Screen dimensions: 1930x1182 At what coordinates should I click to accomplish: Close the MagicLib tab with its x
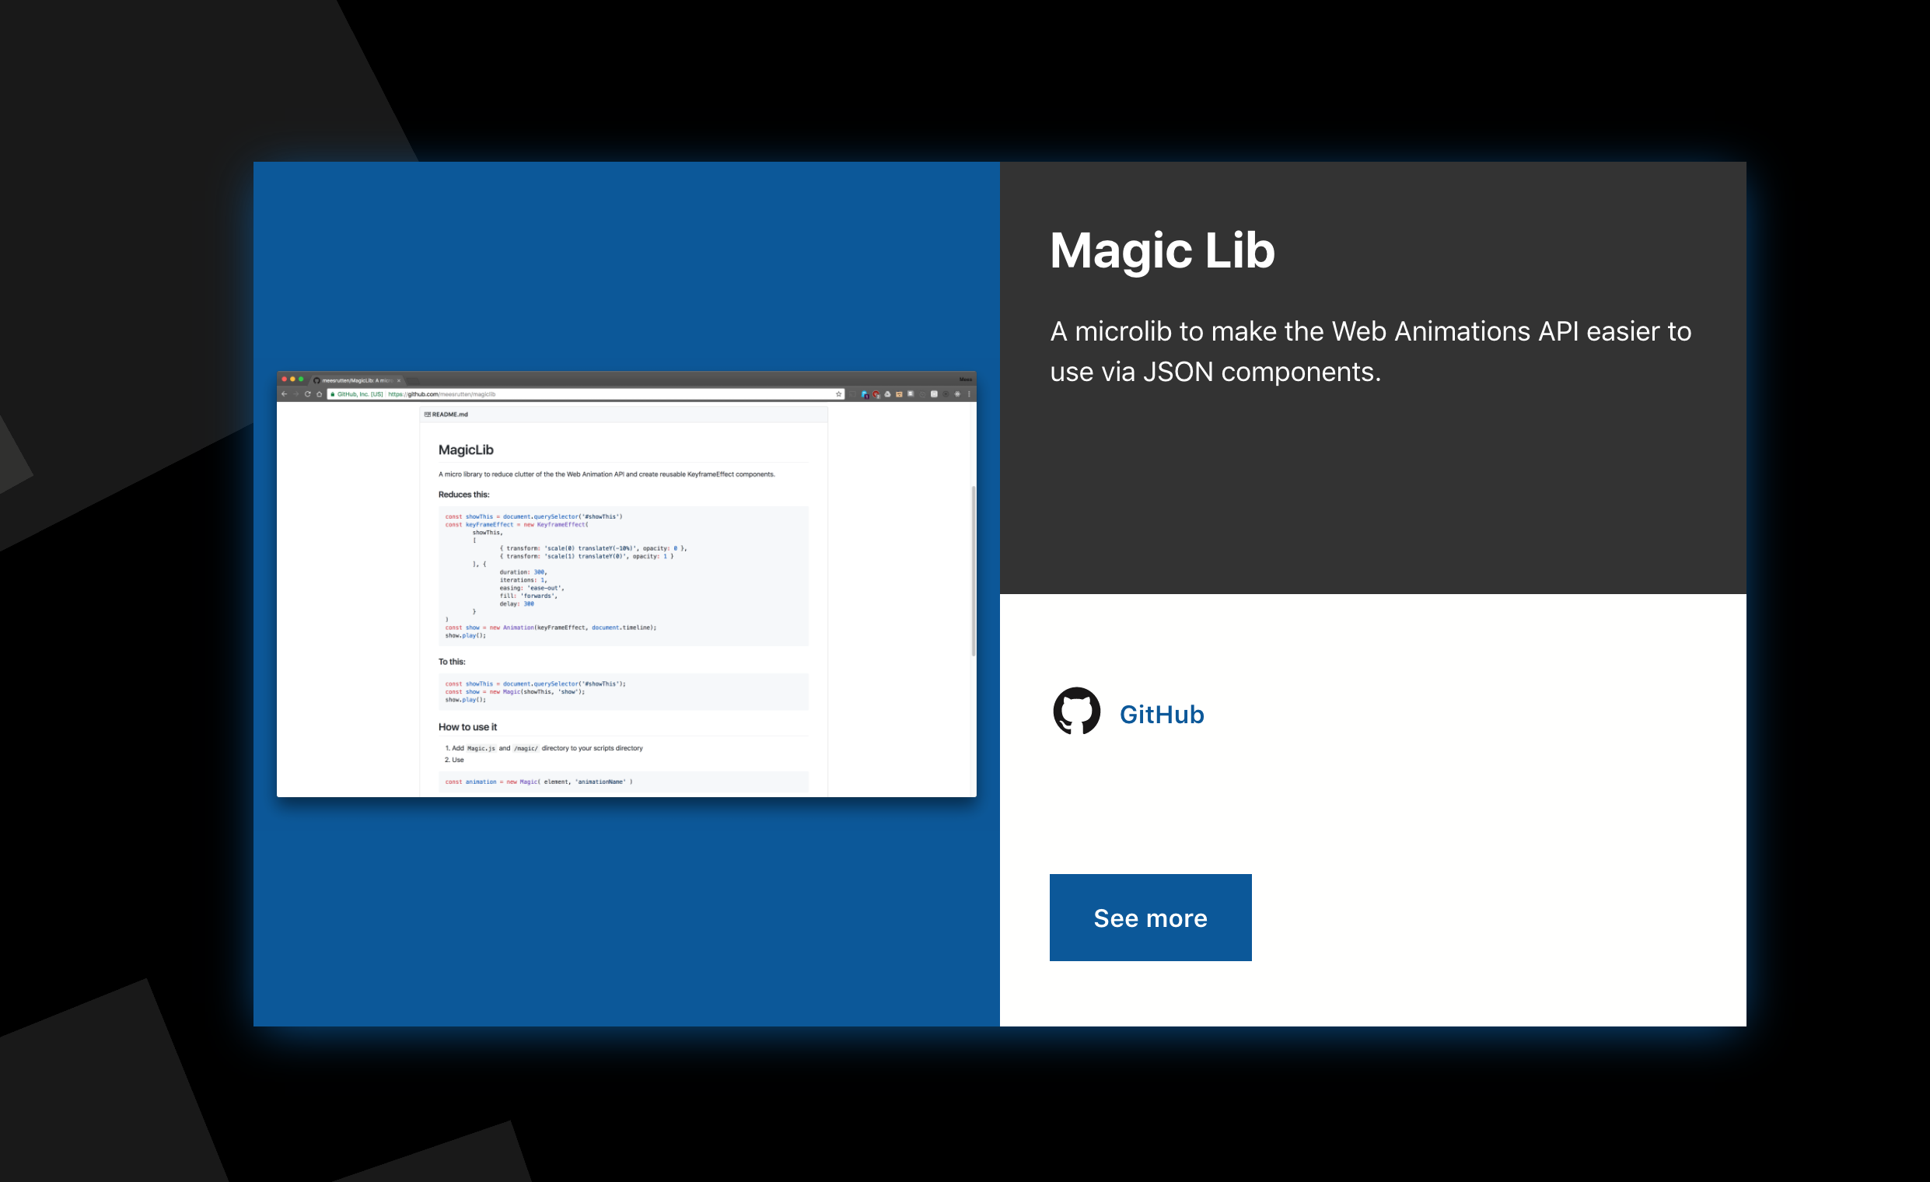pyautogui.click(x=399, y=380)
